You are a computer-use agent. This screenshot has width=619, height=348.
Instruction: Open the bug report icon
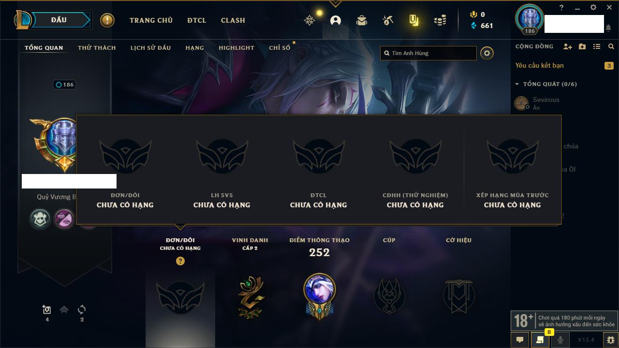coord(610,340)
